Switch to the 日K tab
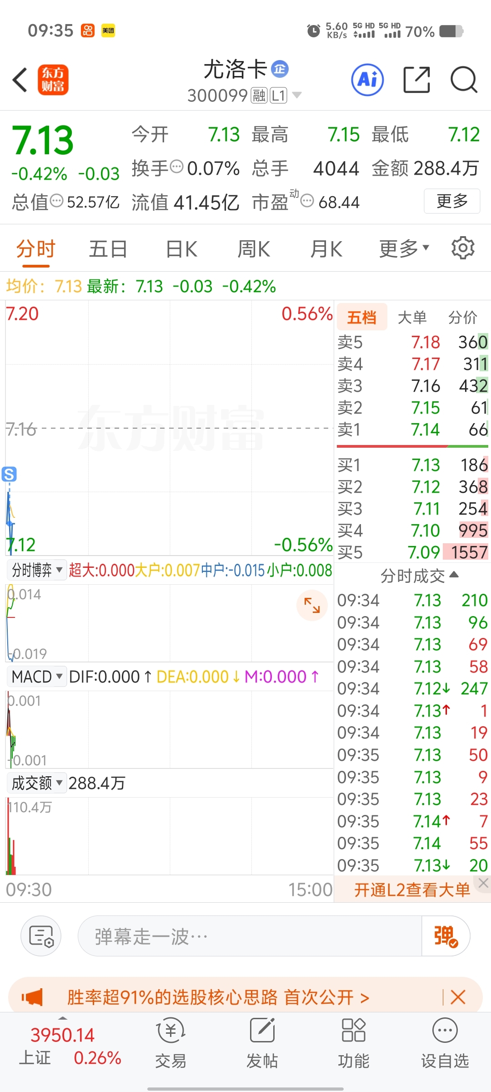The height and width of the screenshot is (1092, 491). point(182,249)
